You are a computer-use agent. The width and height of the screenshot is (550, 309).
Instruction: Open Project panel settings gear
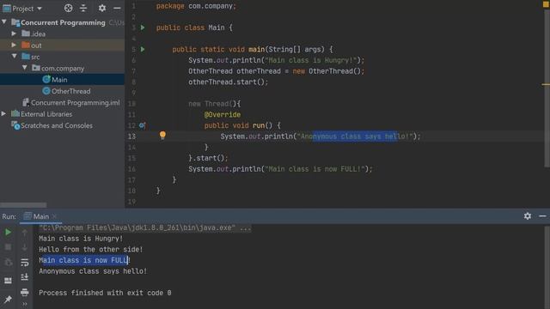pyautogui.click(x=102, y=8)
